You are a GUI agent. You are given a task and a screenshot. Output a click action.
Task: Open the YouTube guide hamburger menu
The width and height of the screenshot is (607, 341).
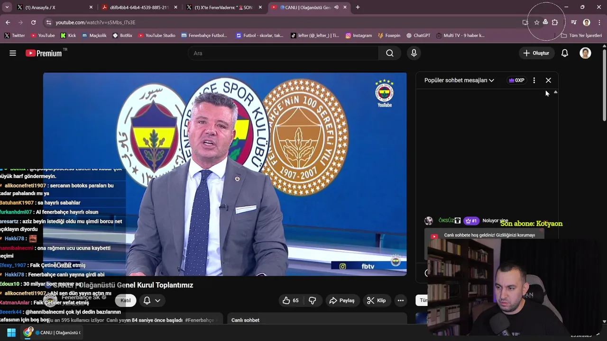coord(13,53)
